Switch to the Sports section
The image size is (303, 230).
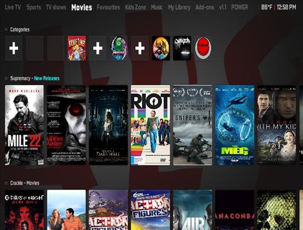click(x=34, y=7)
